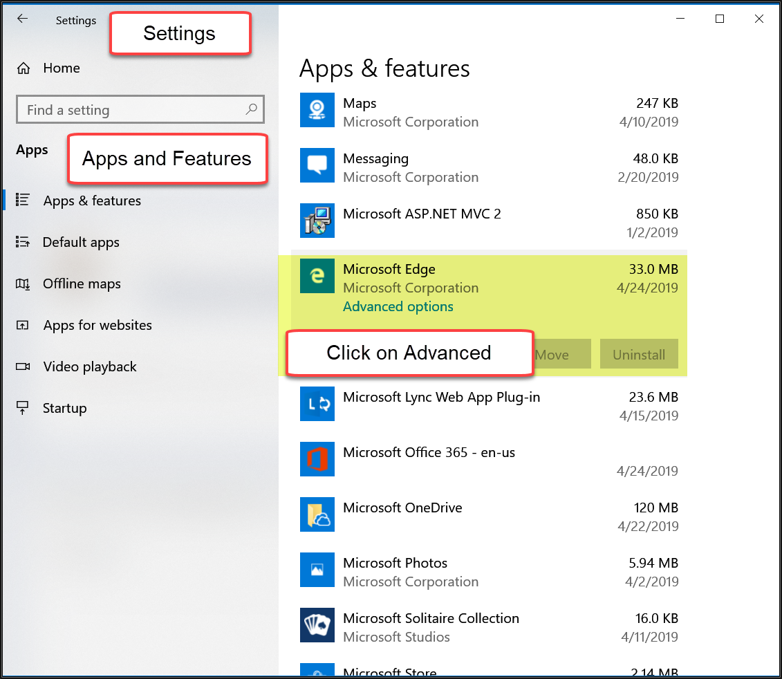The image size is (782, 679).
Task: Click the Apps & features list icon
Action: (22, 200)
